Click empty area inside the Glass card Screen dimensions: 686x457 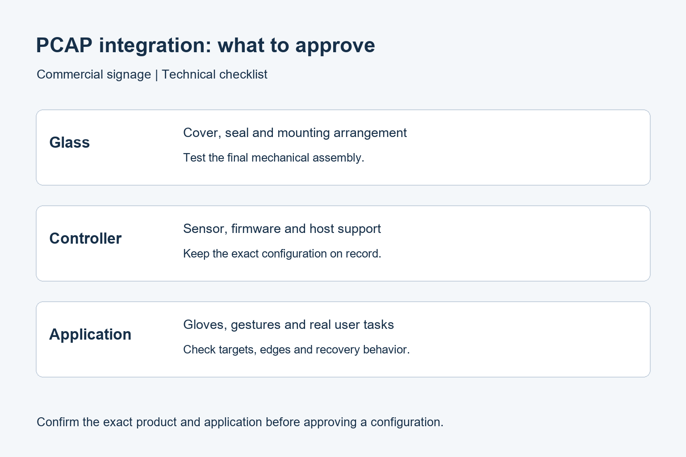514,147
